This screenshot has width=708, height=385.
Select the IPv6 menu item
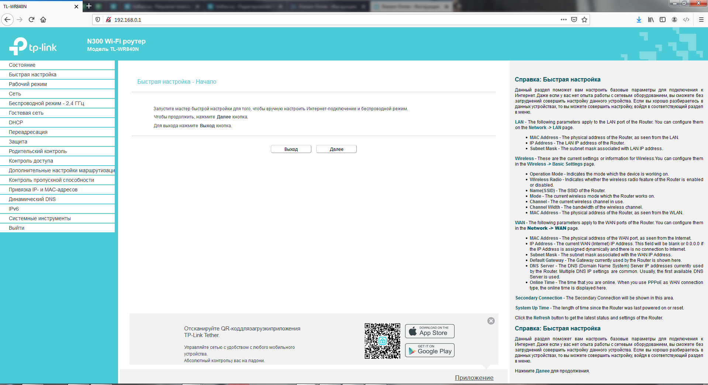click(x=57, y=209)
